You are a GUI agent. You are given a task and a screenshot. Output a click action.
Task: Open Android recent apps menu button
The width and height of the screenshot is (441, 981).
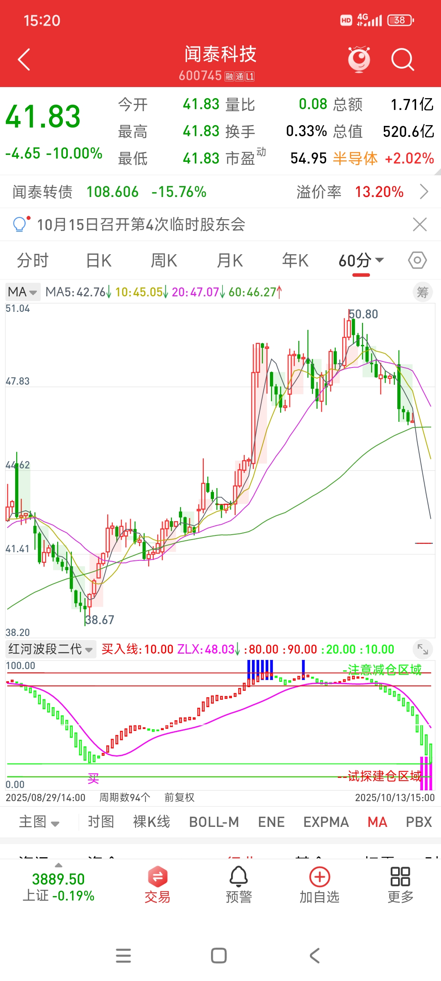point(123,956)
